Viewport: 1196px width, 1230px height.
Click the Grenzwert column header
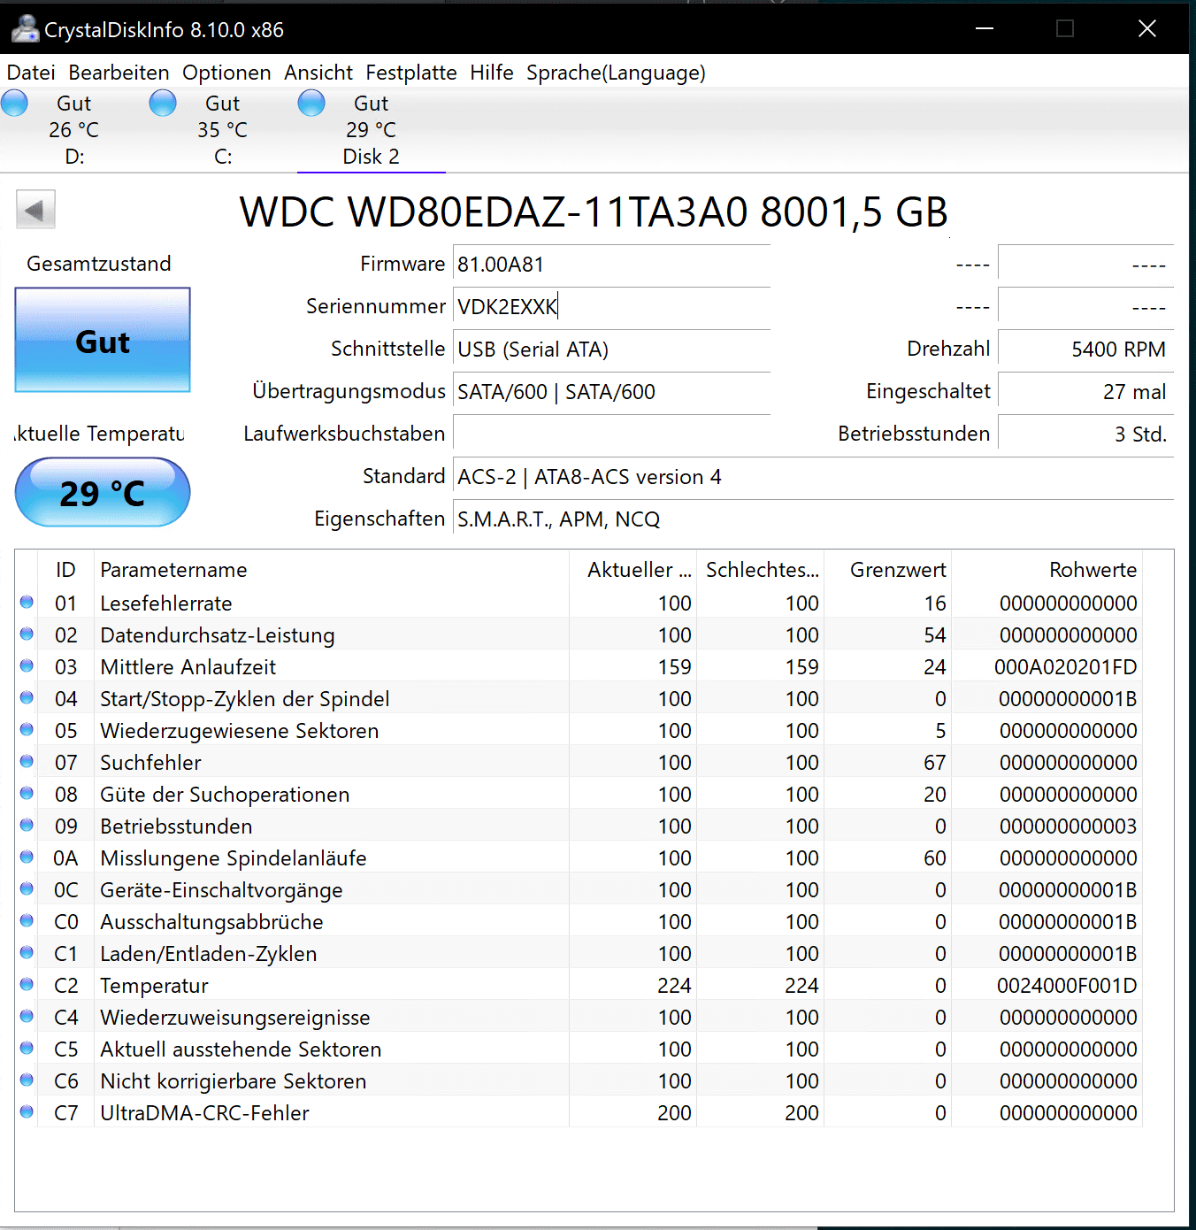pyautogui.click(x=888, y=570)
